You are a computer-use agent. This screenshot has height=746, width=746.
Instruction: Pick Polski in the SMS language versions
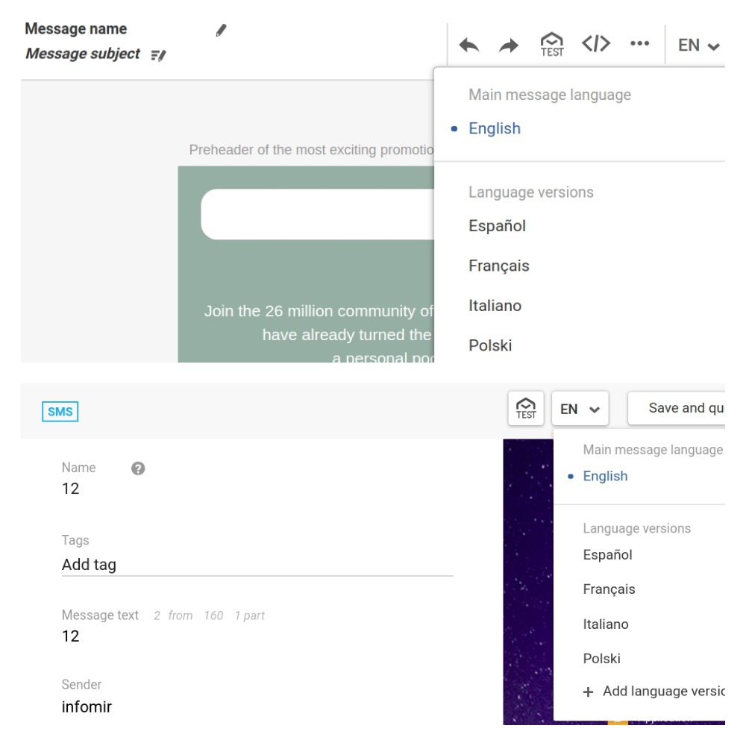[601, 659]
